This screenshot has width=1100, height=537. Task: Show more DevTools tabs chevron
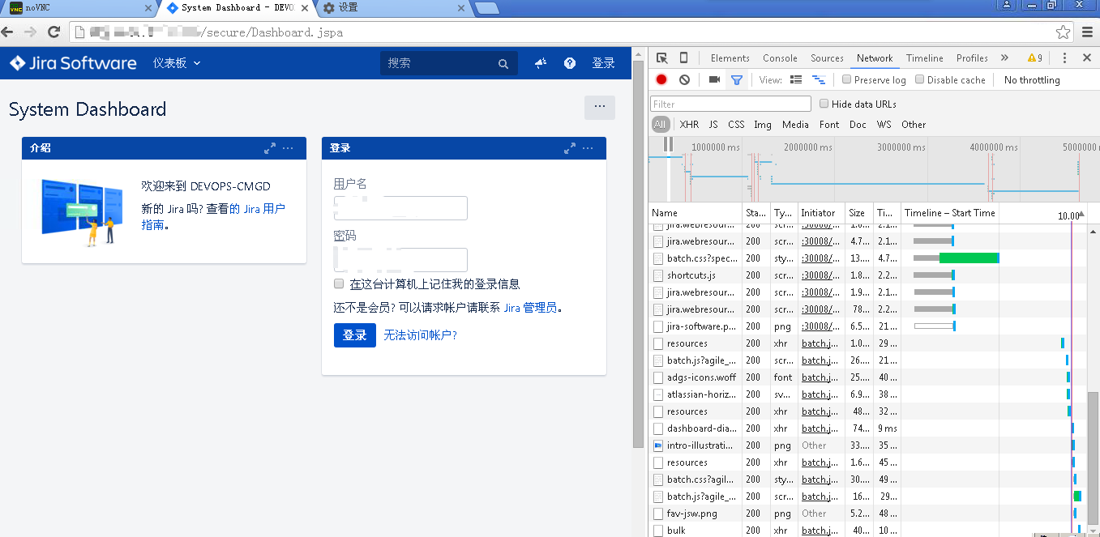point(1004,58)
